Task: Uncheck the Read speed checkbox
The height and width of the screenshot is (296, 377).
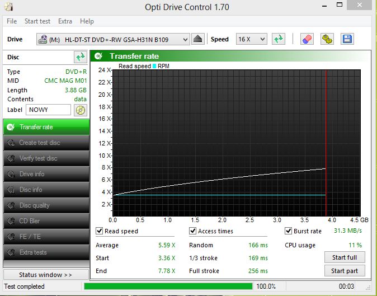Action: point(99,231)
